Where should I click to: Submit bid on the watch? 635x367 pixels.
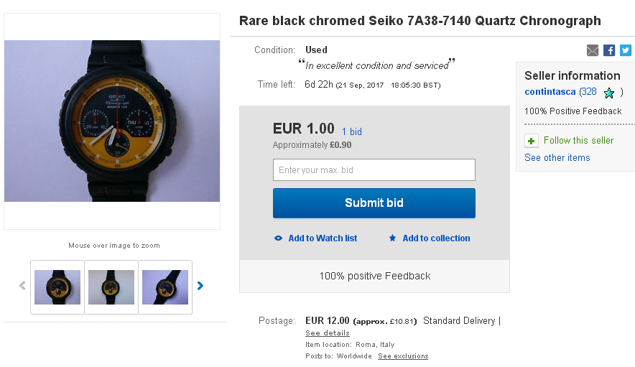pyautogui.click(x=374, y=203)
